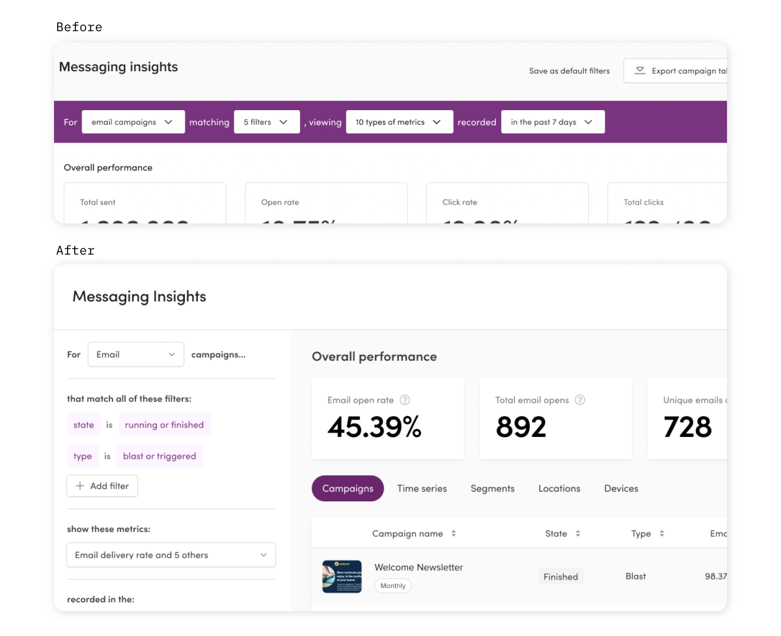Click the 'Campaign name' column header text
The width and height of the screenshot is (781, 636).
(408, 534)
